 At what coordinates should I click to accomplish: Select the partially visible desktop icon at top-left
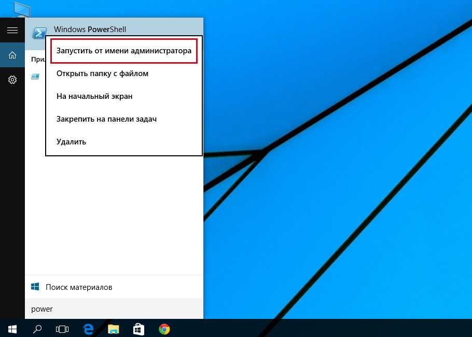pos(22,9)
